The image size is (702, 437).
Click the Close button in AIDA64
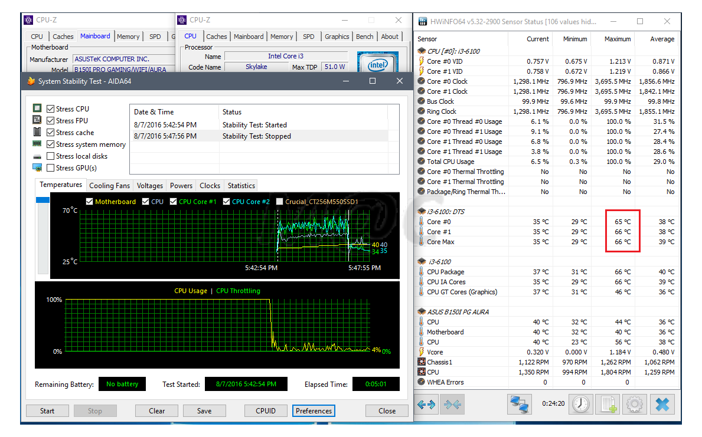tap(387, 410)
